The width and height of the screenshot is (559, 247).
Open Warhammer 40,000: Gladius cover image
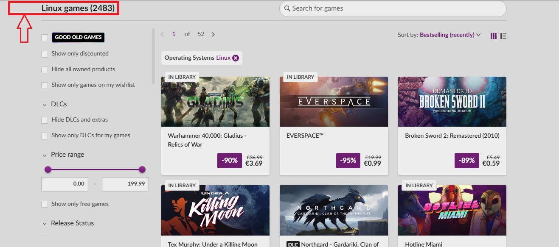pos(215,102)
